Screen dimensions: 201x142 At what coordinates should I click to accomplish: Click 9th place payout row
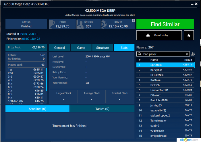click(26, 98)
